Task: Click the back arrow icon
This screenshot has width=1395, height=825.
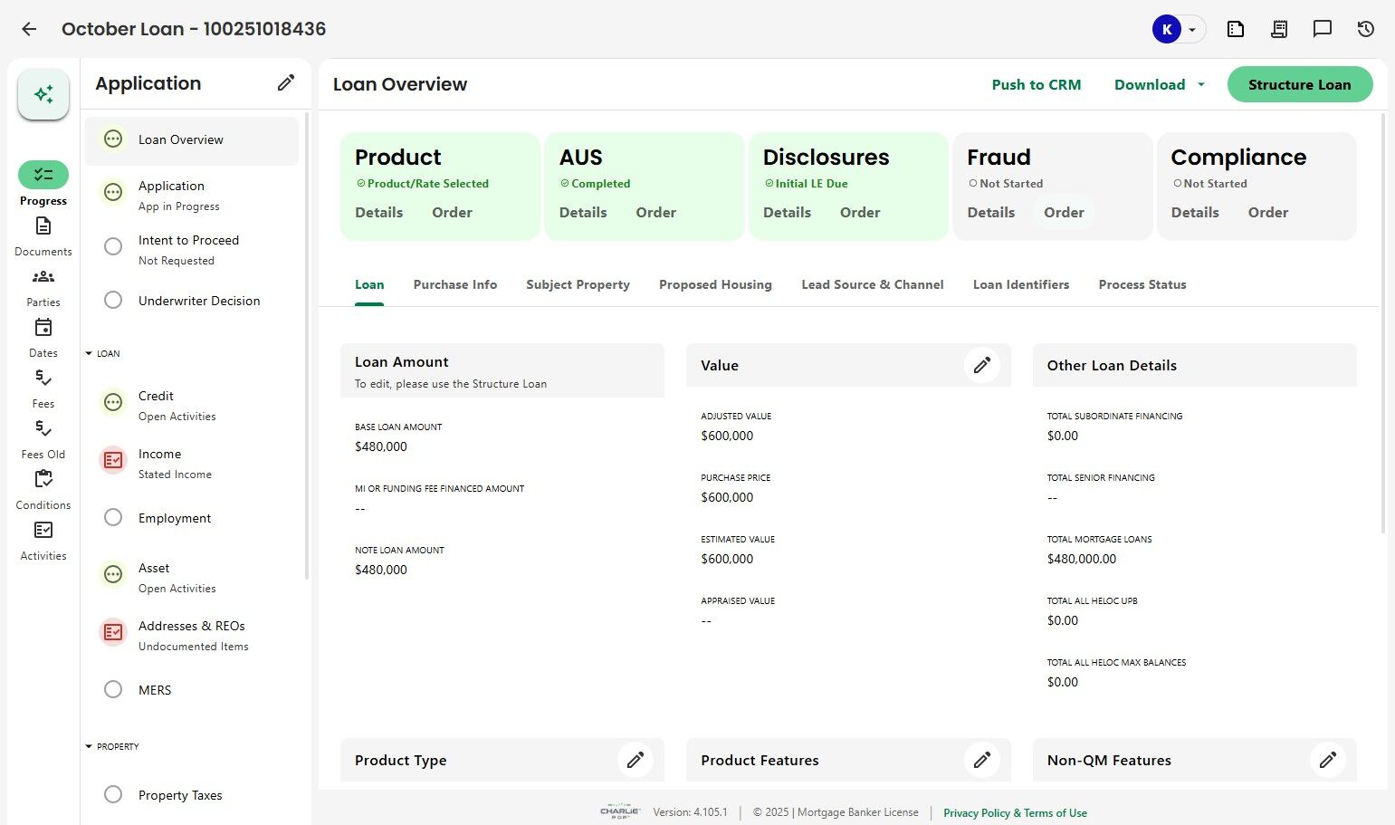Action: [x=29, y=29]
